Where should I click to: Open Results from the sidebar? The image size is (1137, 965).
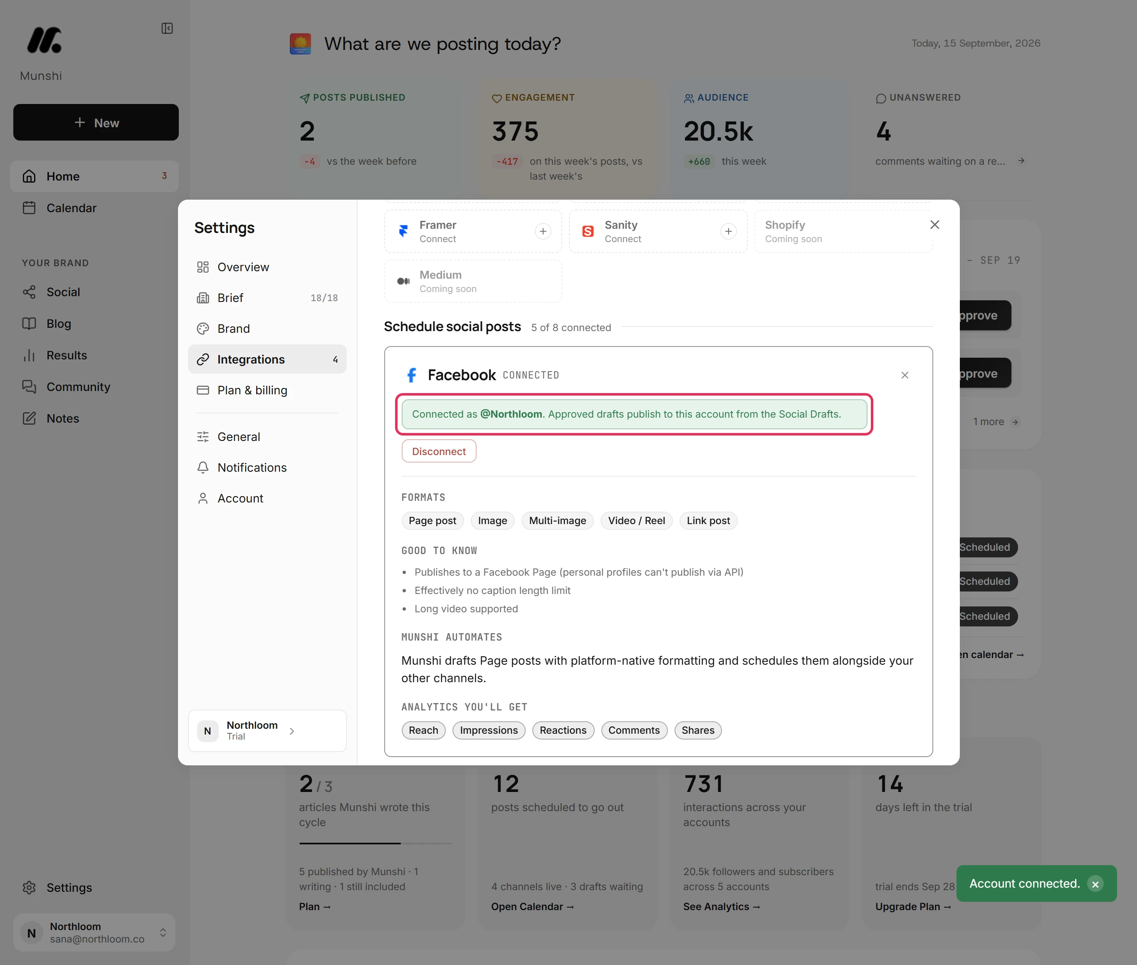(95, 356)
